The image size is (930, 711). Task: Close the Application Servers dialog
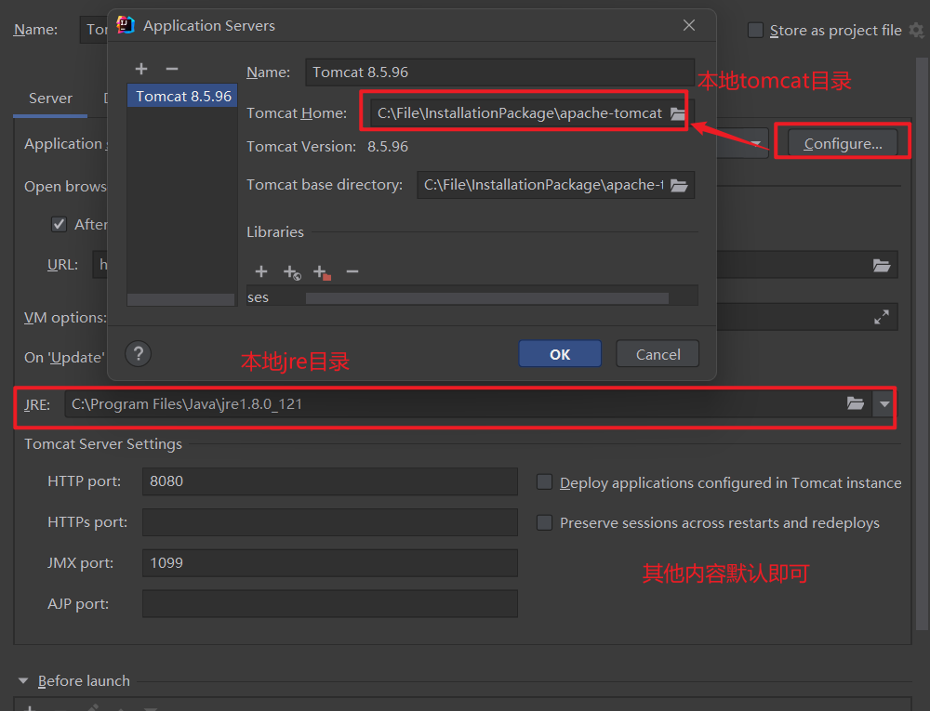pyautogui.click(x=688, y=25)
